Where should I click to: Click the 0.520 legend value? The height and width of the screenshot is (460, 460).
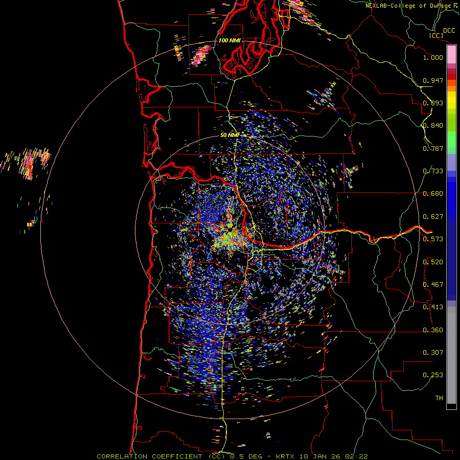click(x=433, y=262)
